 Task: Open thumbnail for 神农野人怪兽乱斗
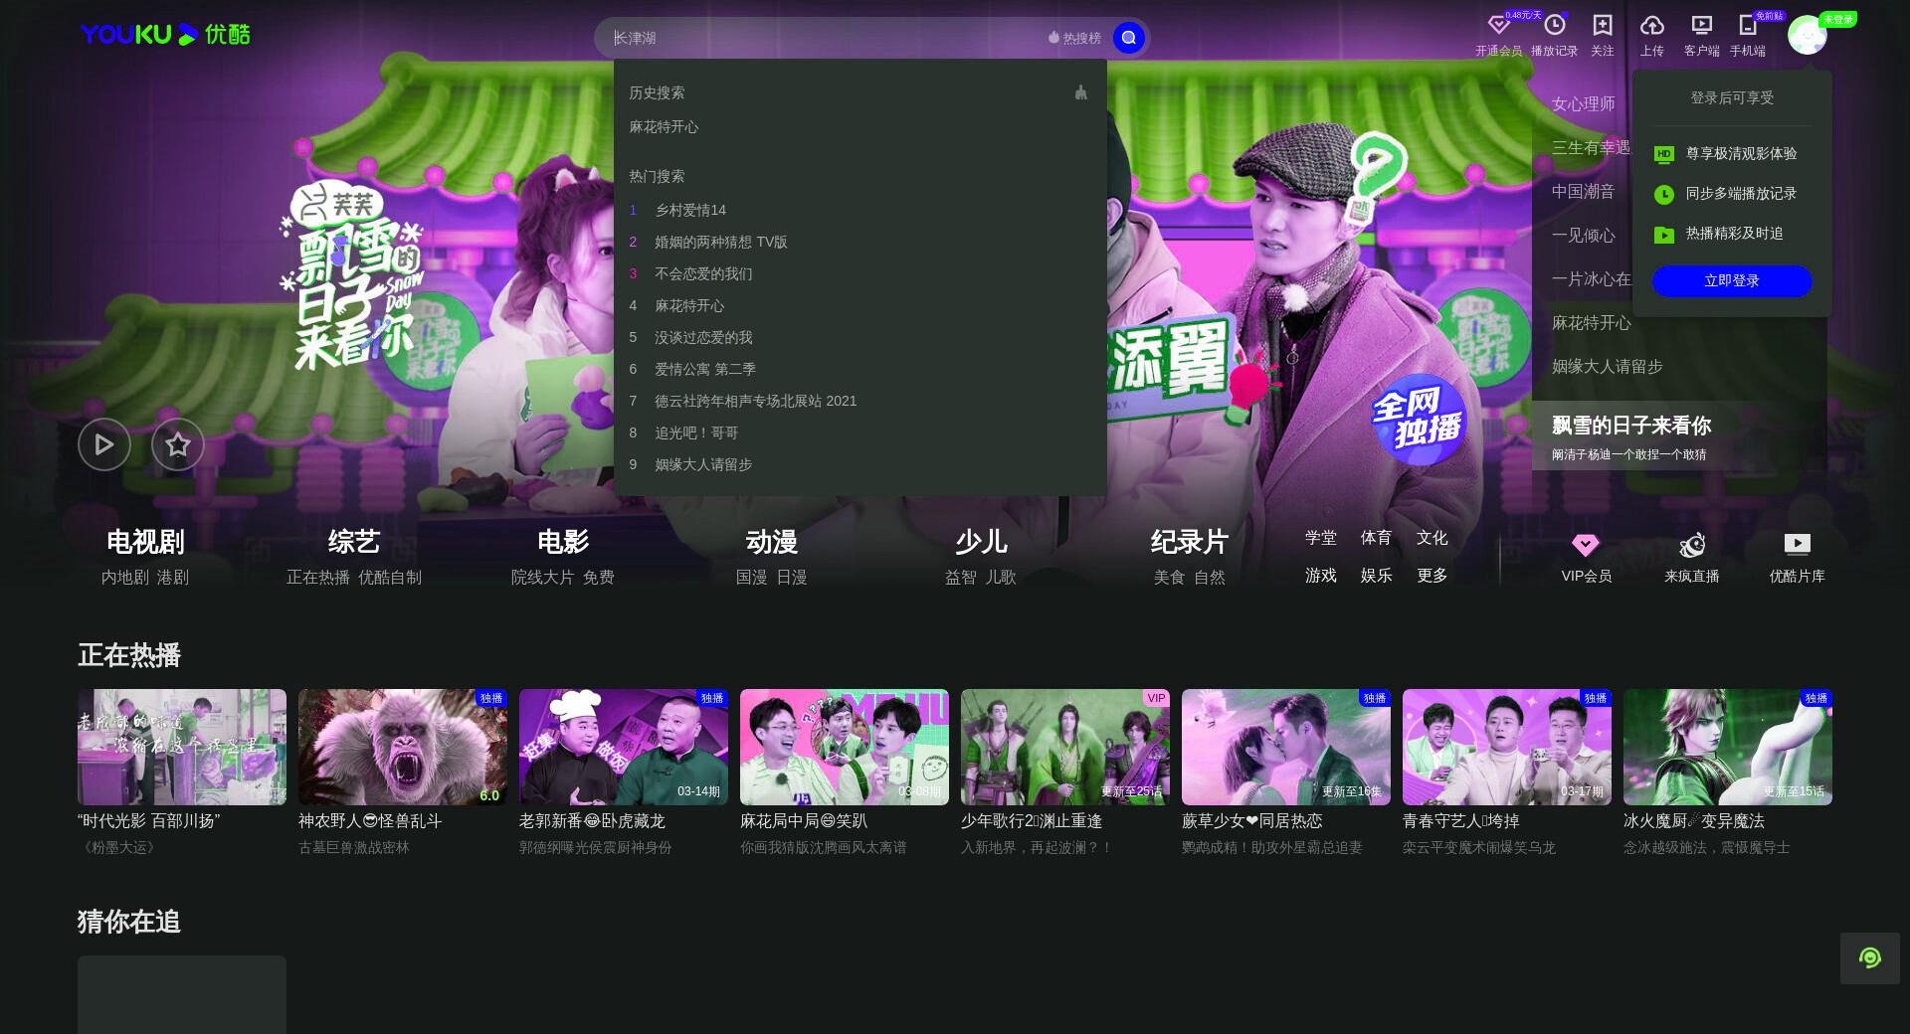(403, 747)
